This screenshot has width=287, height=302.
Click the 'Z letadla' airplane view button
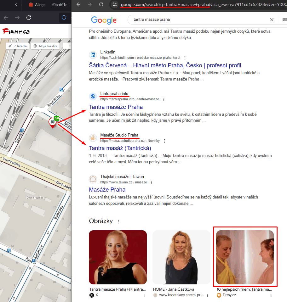point(17,46)
